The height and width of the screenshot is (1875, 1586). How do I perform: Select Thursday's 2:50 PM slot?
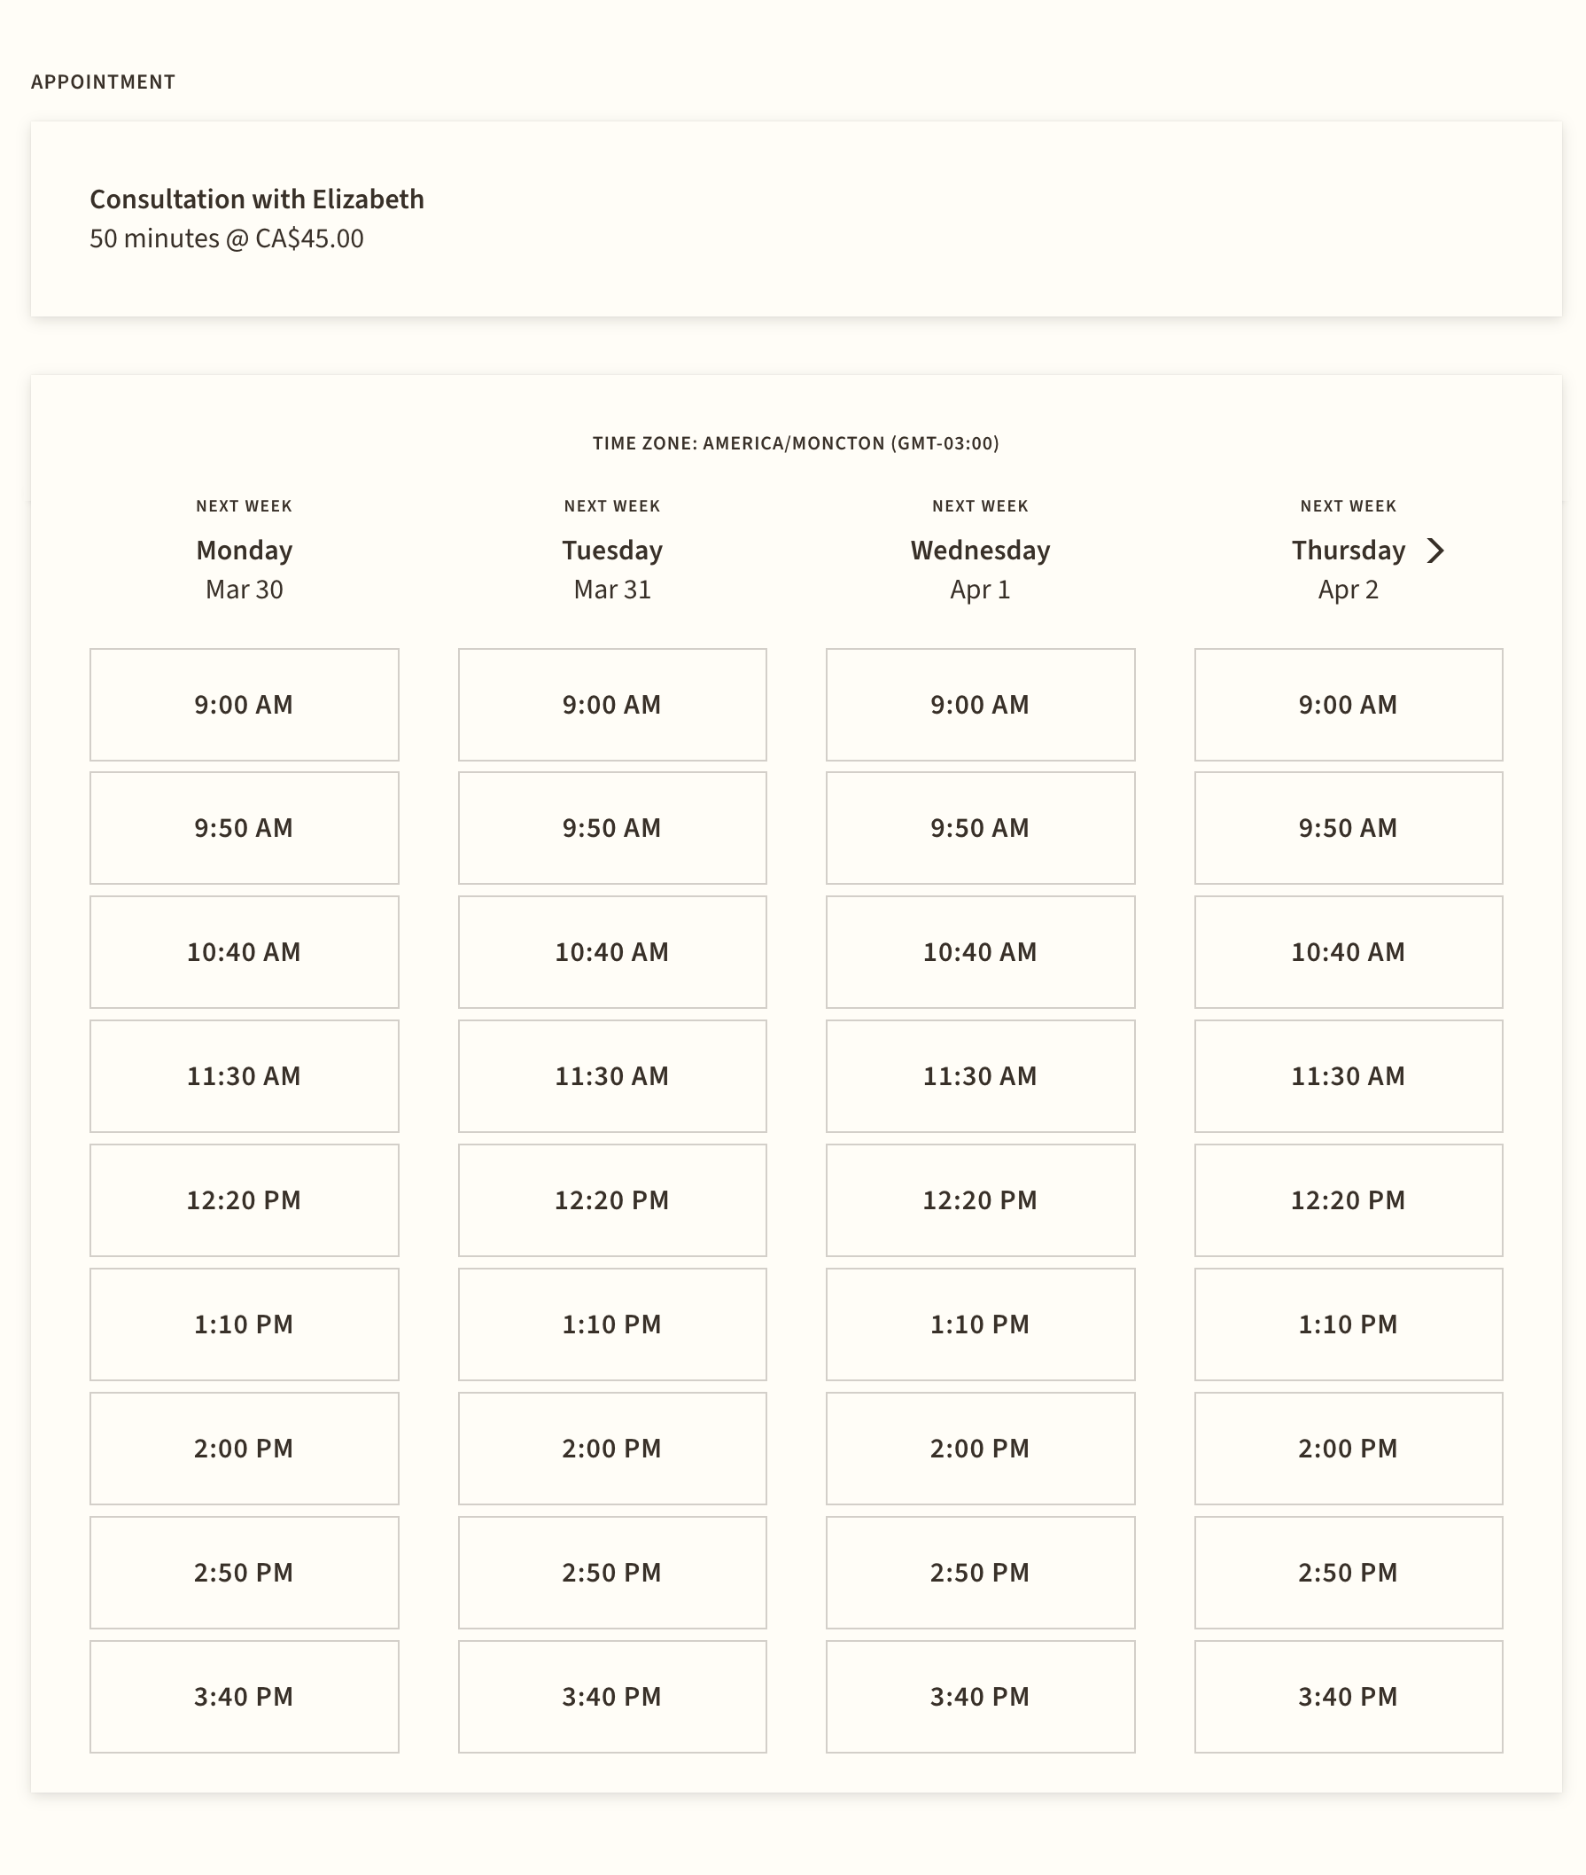tap(1348, 1573)
